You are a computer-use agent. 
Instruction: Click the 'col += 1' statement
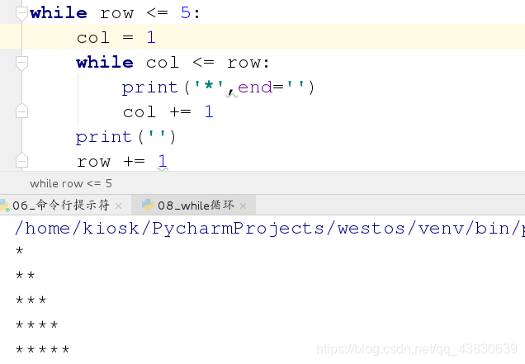click(168, 112)
